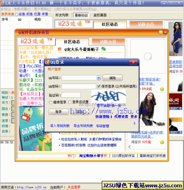Open the 用户帮助(Z) menu
Viewport: 184px width, 190px height.
click(x=42, y=9)
